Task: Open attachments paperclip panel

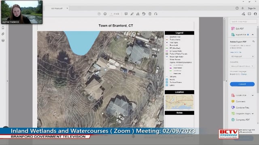Action: [x=3, y=34]
